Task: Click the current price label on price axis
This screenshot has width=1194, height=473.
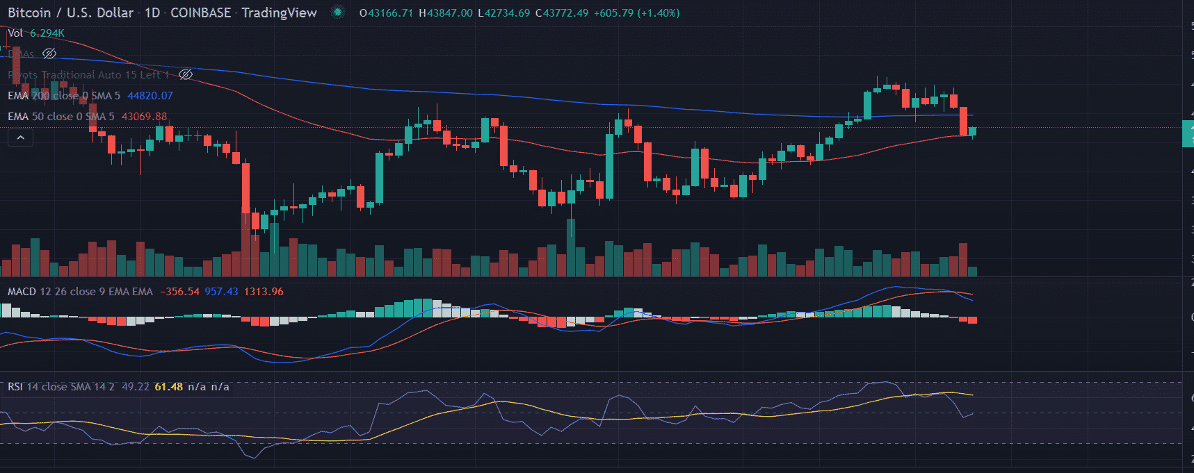Action: 1188,133
